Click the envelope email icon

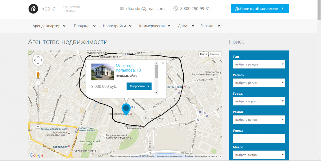(x=121, y=9)
